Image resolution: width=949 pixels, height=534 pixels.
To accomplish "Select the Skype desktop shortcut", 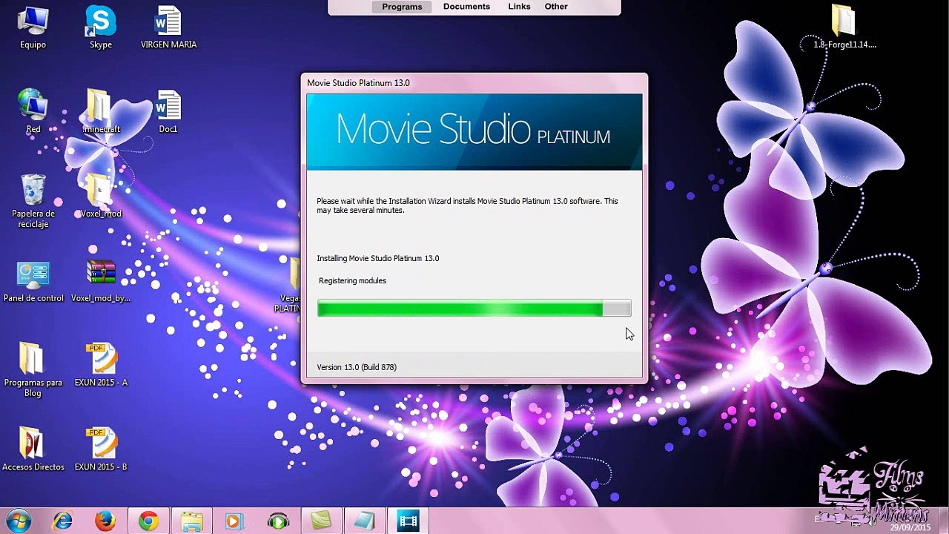I will (101, 28).
